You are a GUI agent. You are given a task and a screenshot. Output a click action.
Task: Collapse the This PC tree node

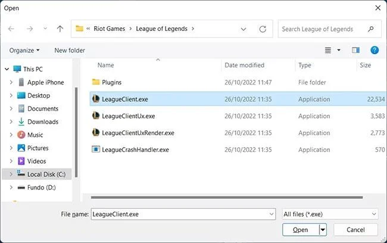click(7, 69)
